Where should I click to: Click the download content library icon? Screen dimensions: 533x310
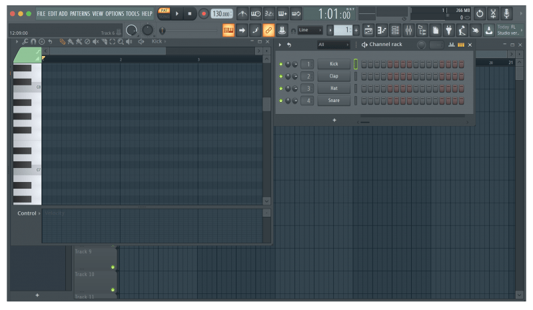click(x=489, y=31)
